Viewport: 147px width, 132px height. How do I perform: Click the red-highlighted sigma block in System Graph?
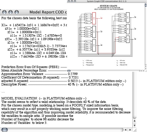tap(94, 18)
